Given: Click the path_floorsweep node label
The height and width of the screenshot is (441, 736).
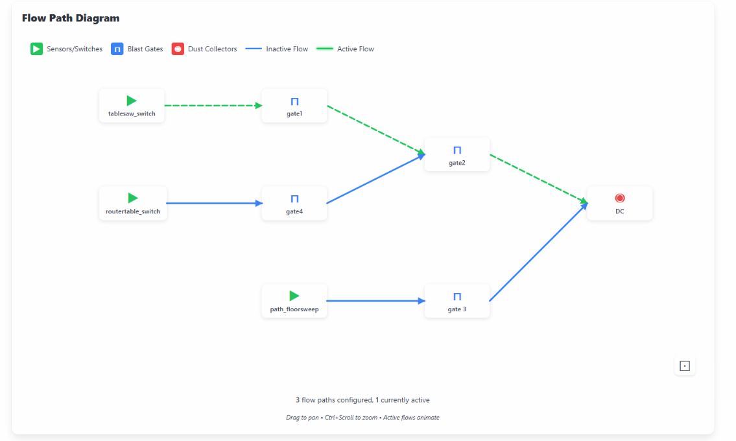Looking at the screenshot, I should click(294, 309).
